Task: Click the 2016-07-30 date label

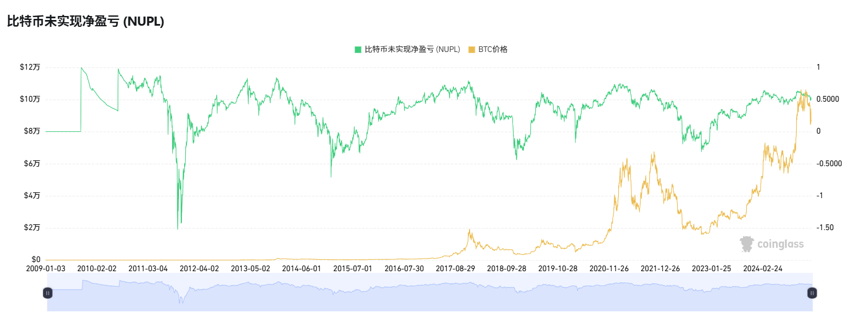Action: click(x=404, y=268)
